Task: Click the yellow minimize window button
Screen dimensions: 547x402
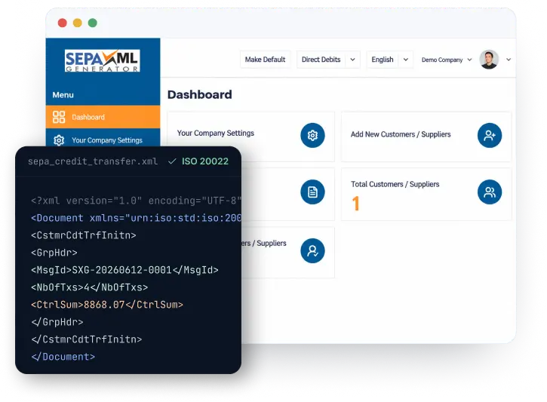Action: point(78,23)
